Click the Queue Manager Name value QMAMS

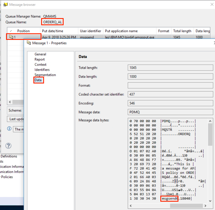pos(50,16)
